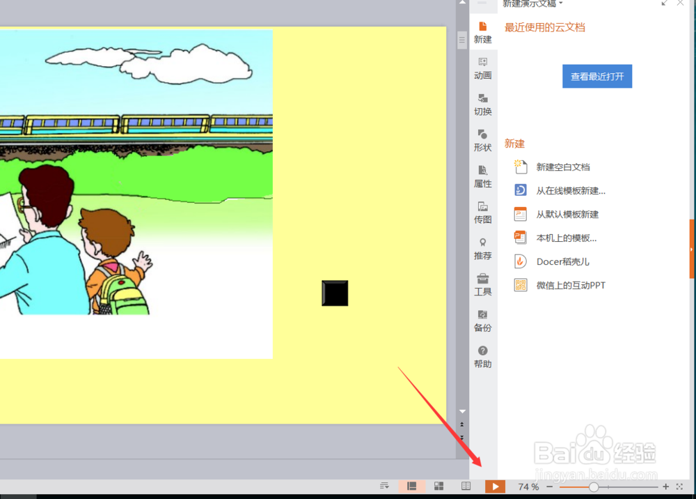Click the black square shape on slide

tap(335, 293)
